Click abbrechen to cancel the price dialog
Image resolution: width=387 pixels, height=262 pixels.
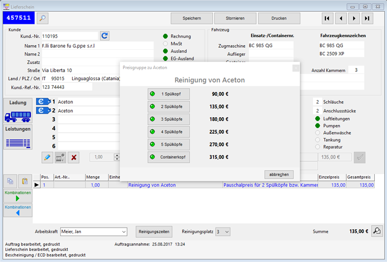point(279,174)
